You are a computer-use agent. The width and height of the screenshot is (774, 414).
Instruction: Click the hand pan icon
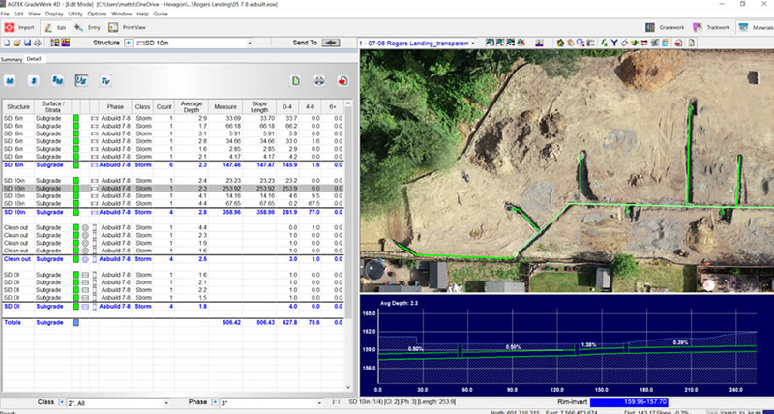[570, 43]
